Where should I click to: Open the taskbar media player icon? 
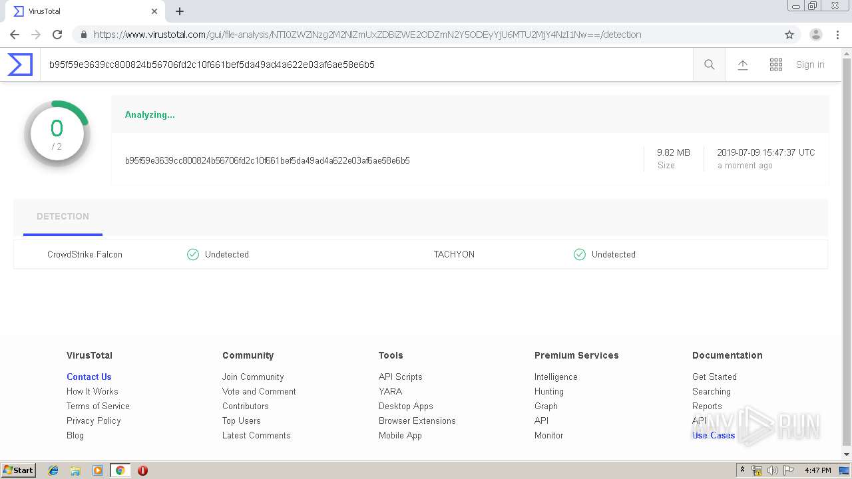pyautogui.click(x=98, y=470)
